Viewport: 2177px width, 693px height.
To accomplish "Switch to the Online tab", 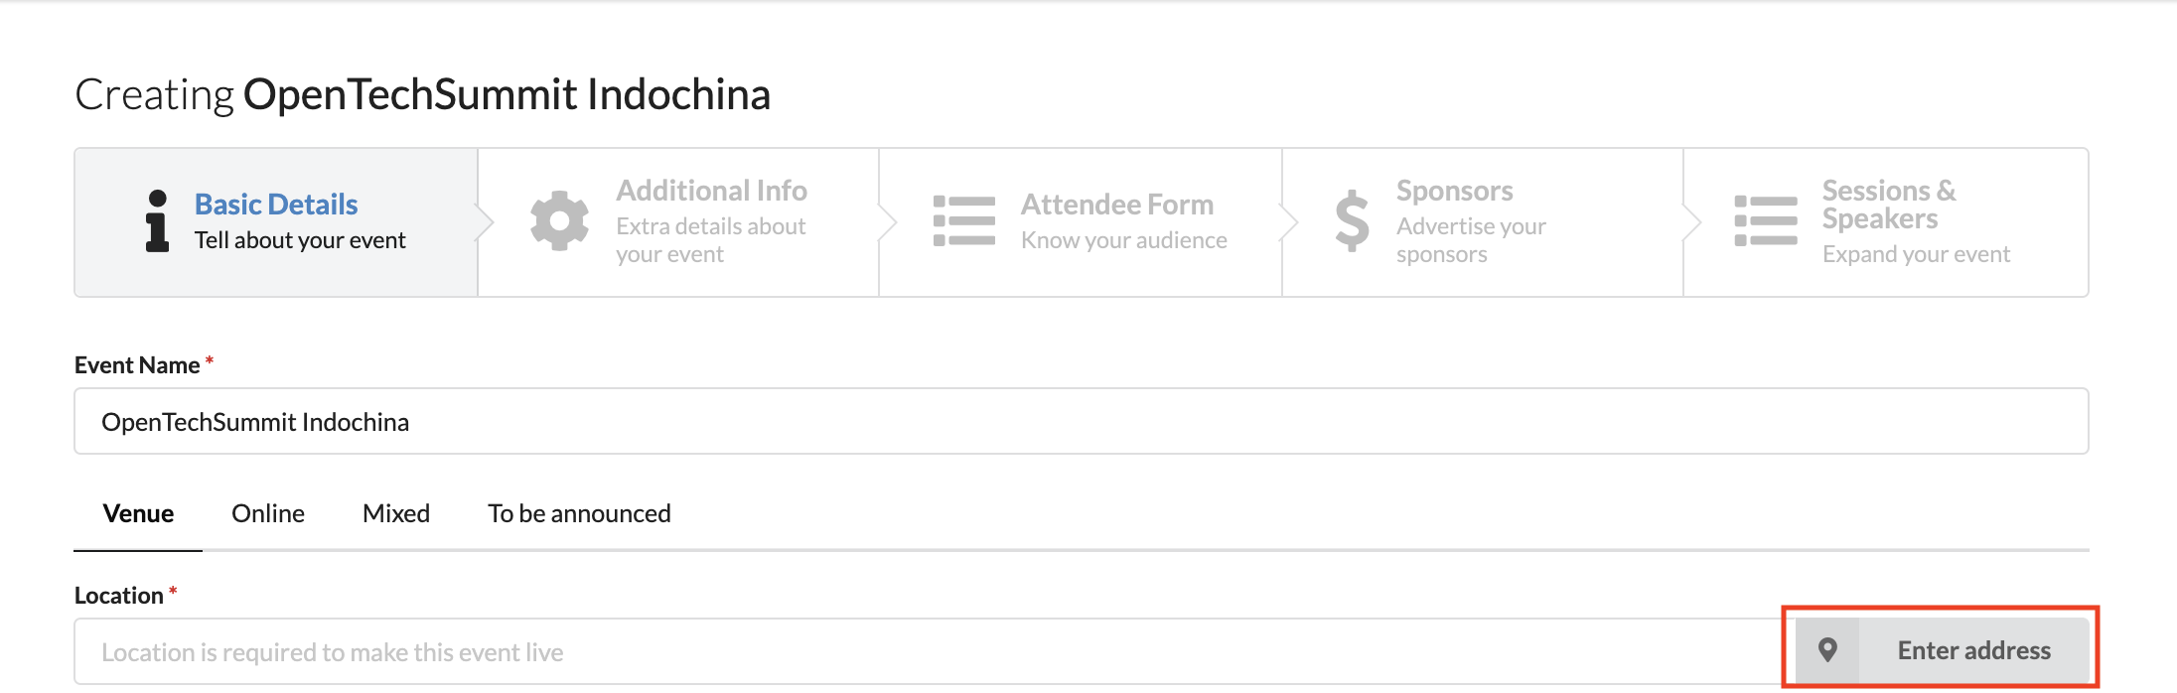I will (268, 513).
